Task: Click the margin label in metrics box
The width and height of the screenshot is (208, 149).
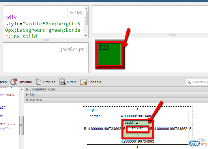Action: point(91,110)
